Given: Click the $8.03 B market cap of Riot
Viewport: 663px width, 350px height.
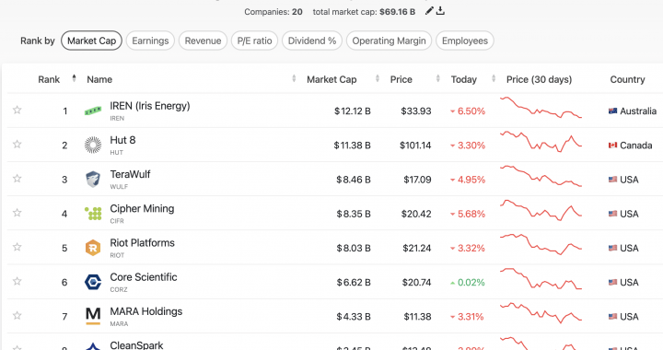Looking at the screenshot, I should pyautogui.click(x=354, y=248).
